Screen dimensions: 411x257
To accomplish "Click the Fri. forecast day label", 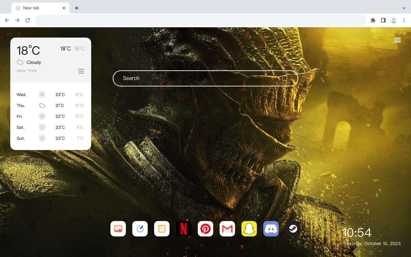I will [20, 116].
